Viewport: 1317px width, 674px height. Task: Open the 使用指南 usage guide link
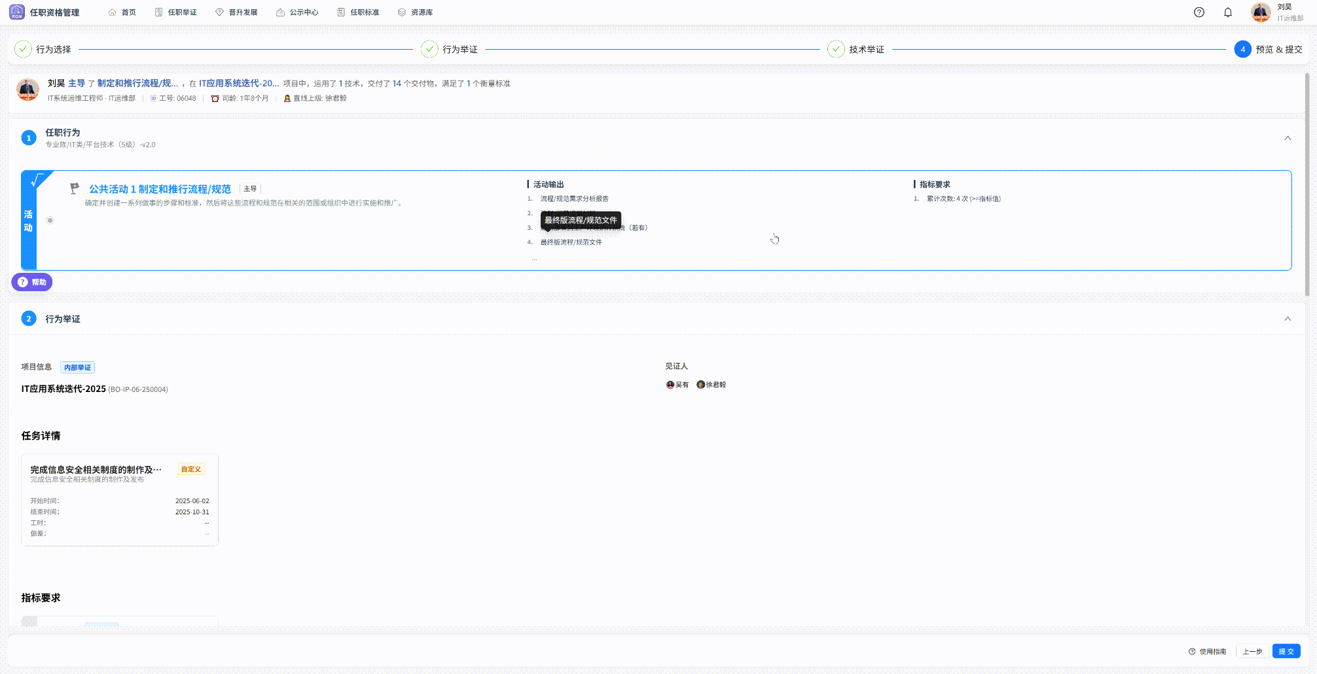pyautogui.click(x=1207, y=651)
